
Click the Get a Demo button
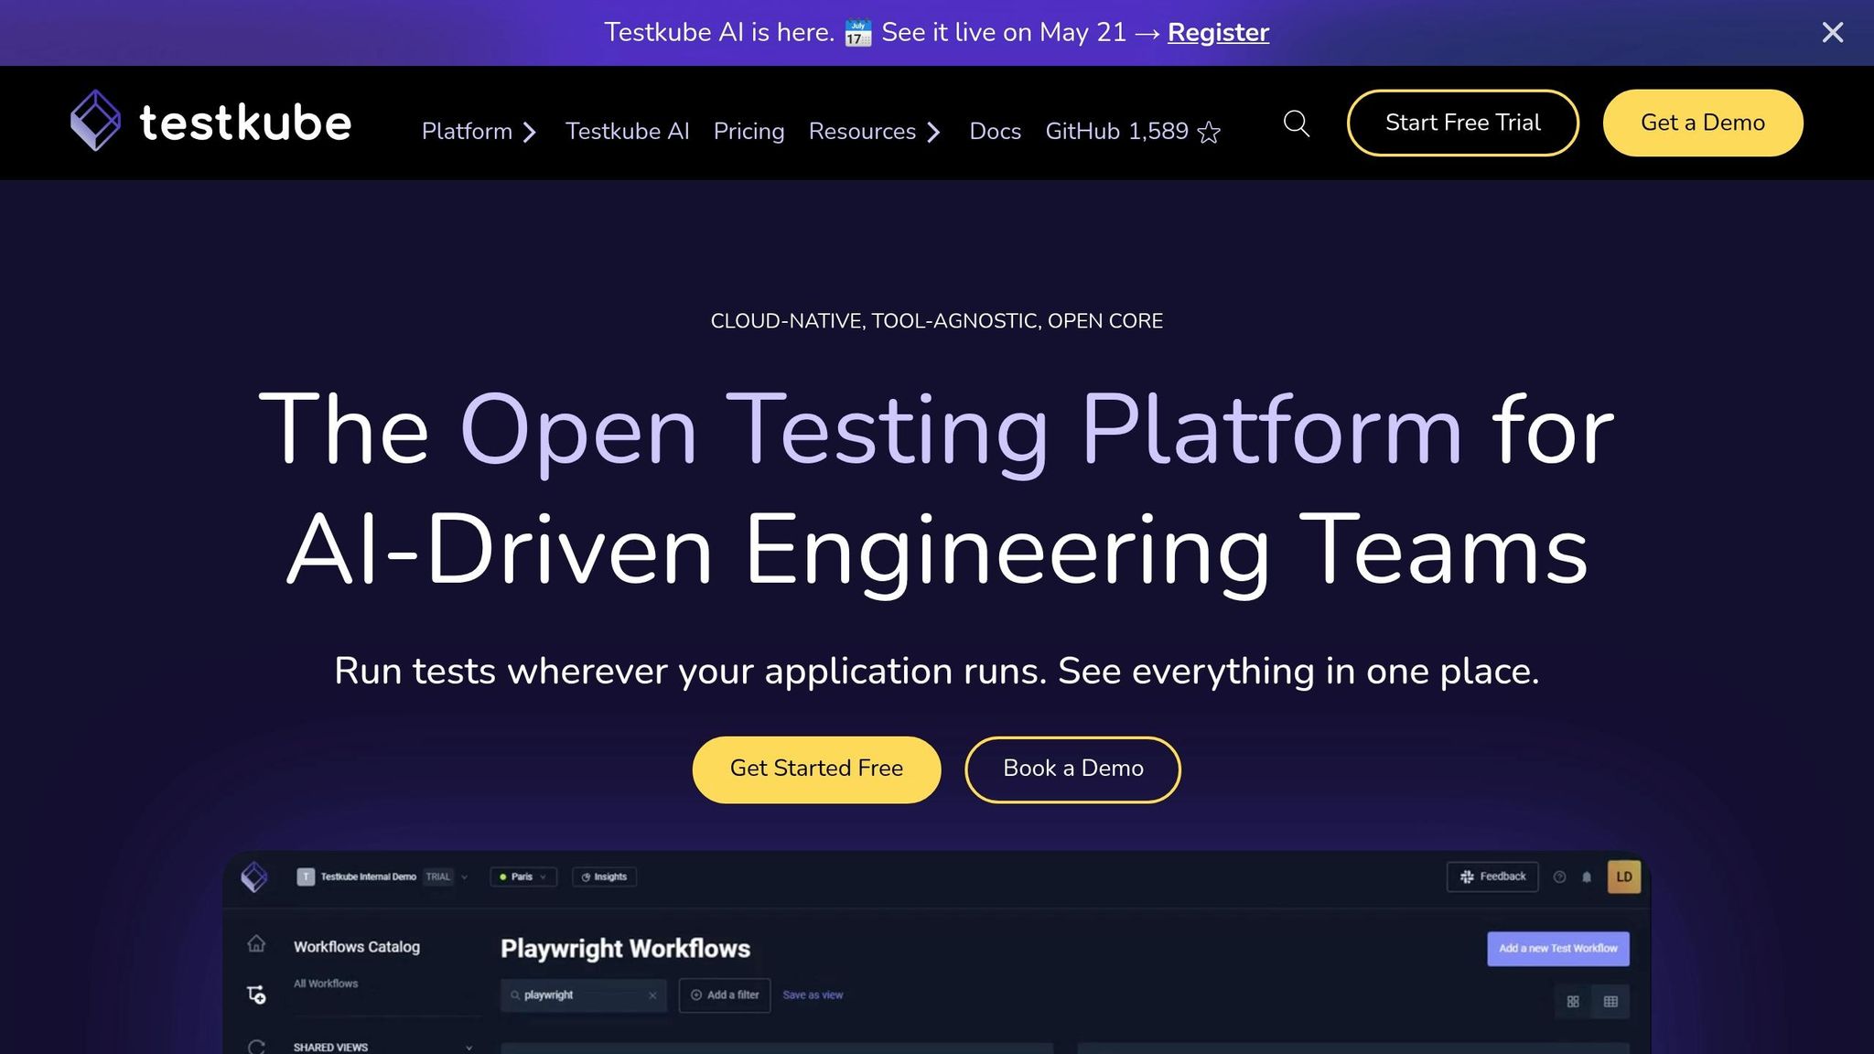(1702, 123)
